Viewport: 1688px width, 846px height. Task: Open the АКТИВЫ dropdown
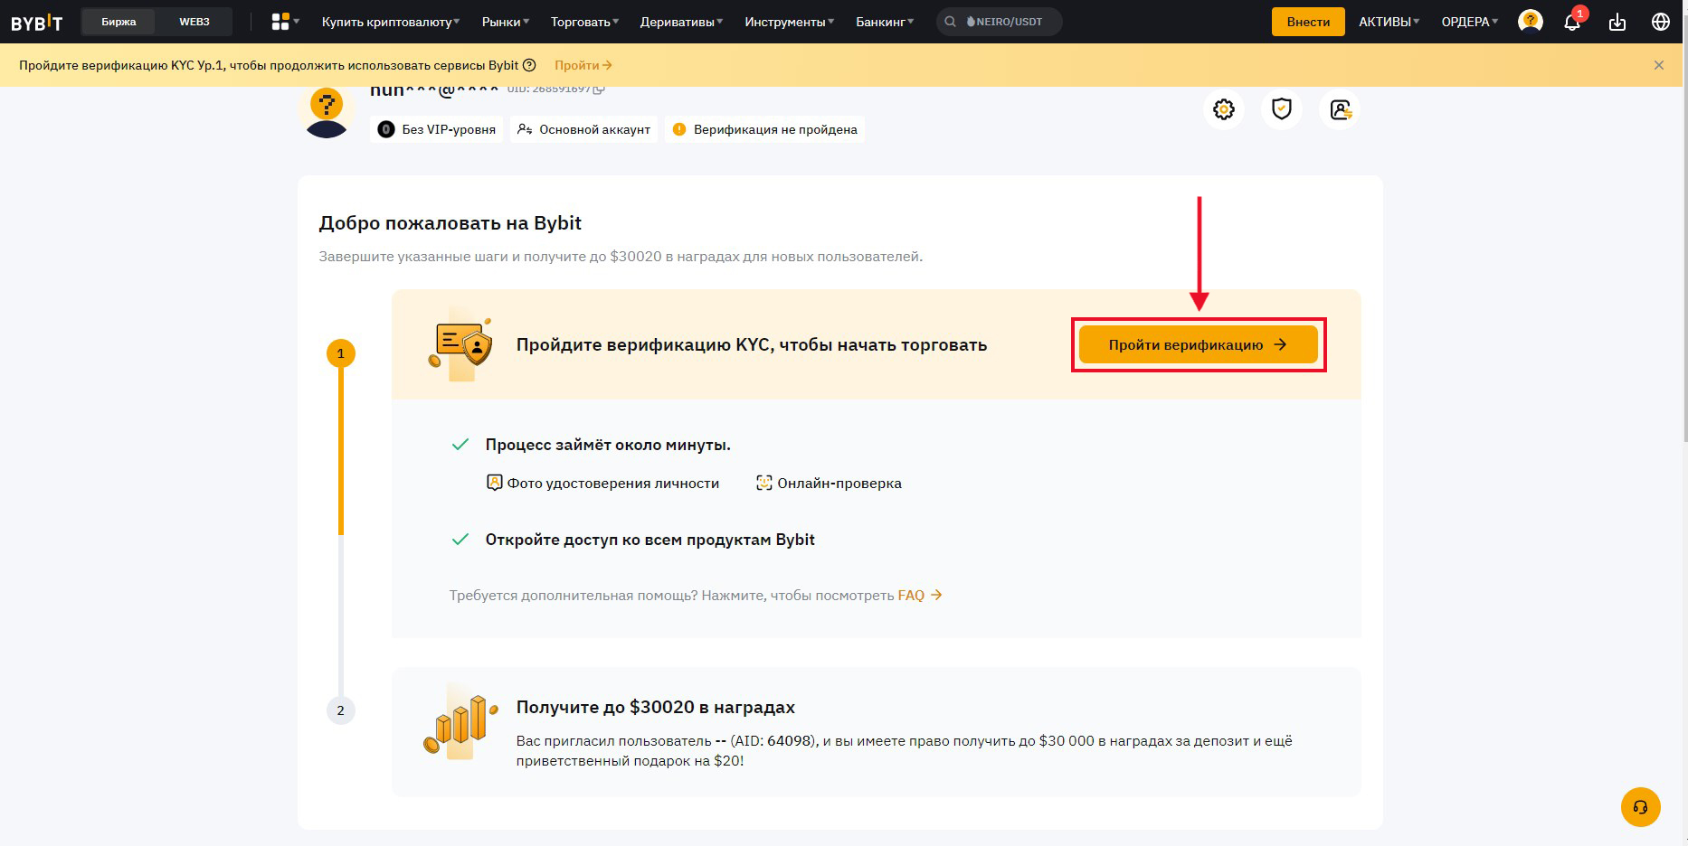tap(1389, 22)
